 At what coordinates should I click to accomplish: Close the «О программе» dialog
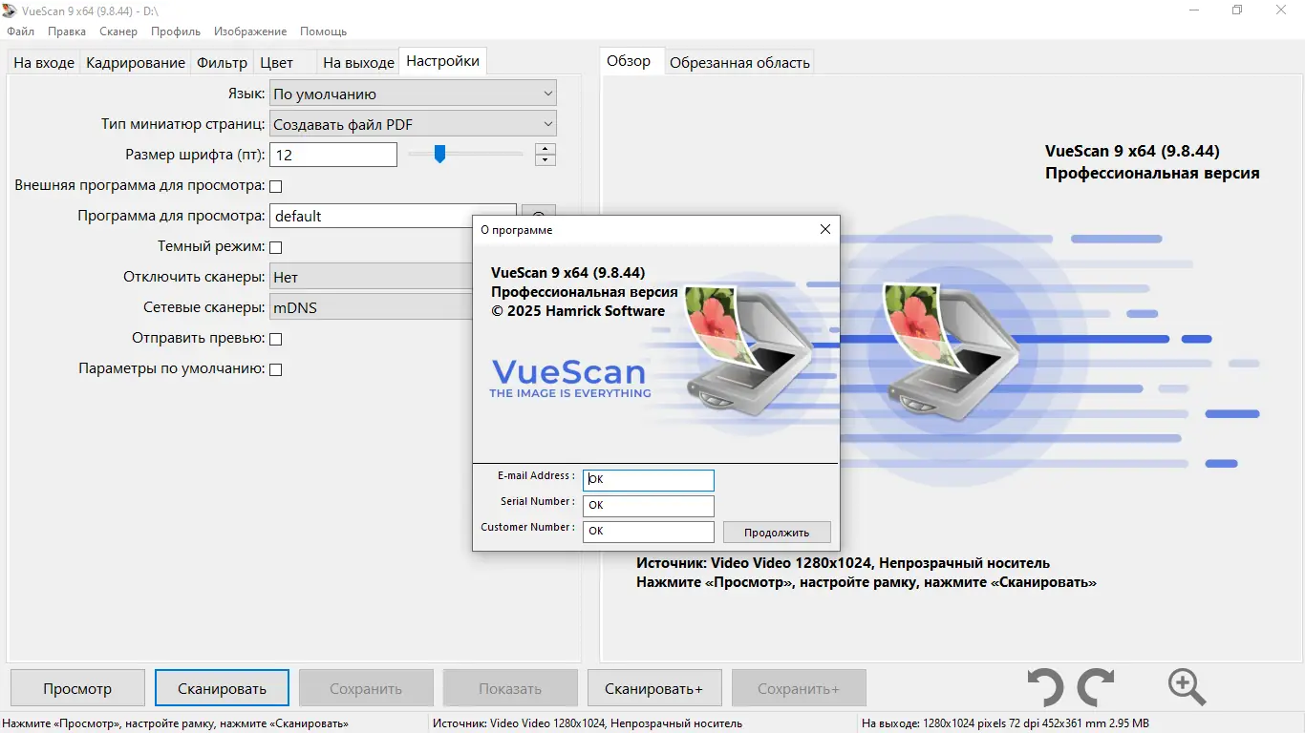[825, 229]
